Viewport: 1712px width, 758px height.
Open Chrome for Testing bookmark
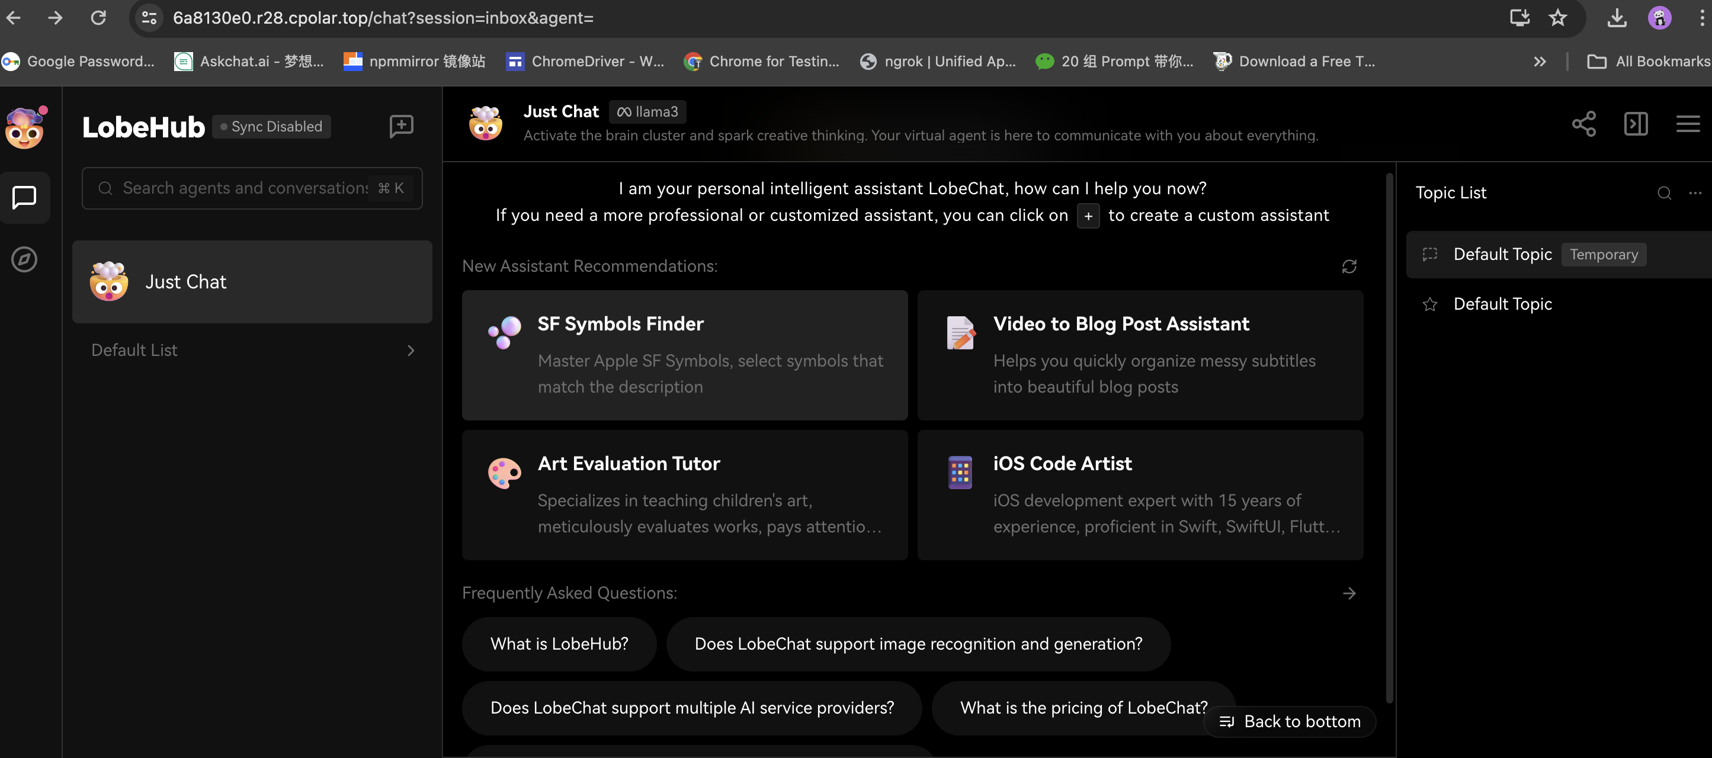click(762, 62)
